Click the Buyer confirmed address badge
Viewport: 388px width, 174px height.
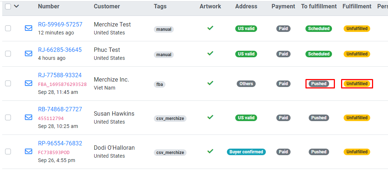coord(246,152)
